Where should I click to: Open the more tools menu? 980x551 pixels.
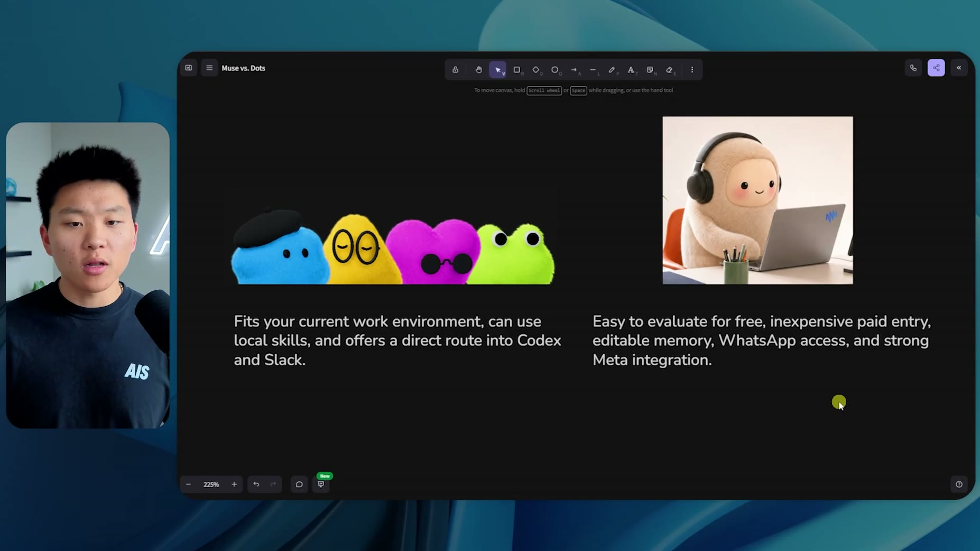click(692, 70)
